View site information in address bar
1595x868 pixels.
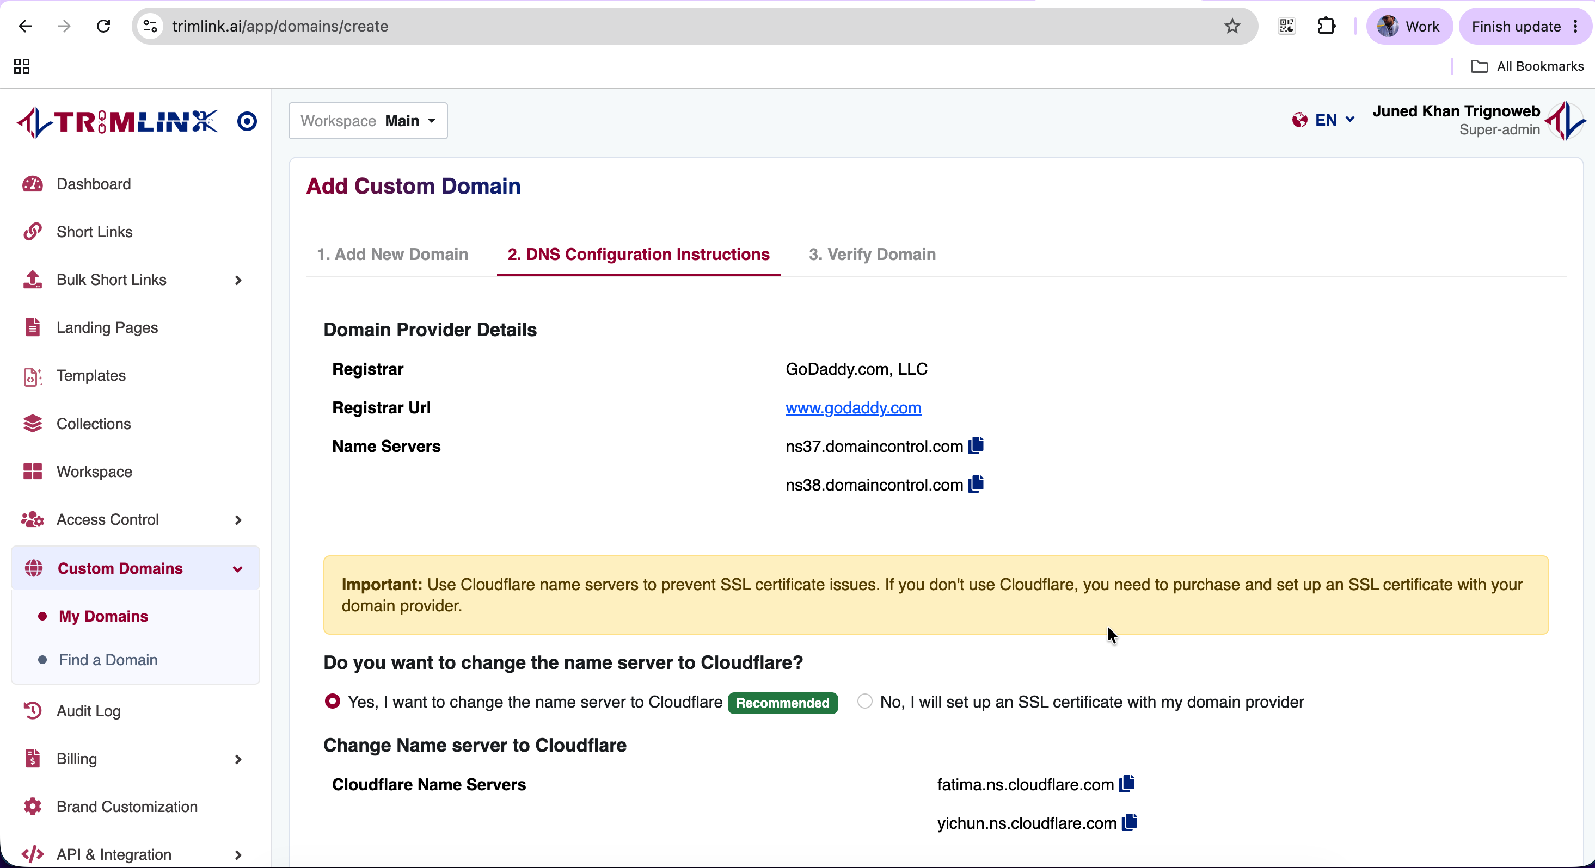click(x=150, y=26)
